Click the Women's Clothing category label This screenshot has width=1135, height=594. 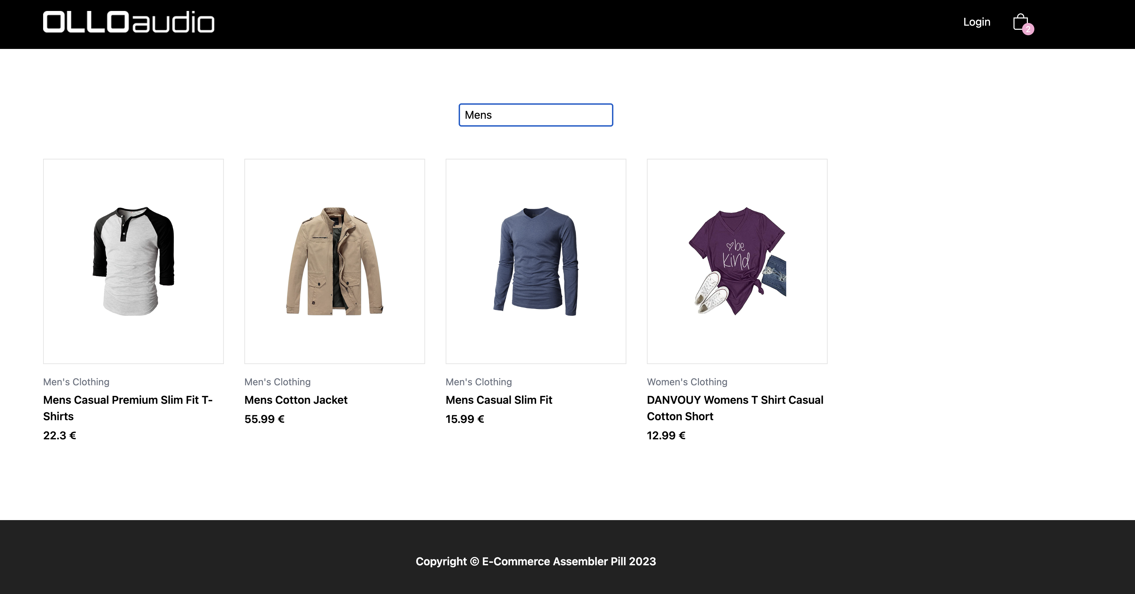coord(687,382)
